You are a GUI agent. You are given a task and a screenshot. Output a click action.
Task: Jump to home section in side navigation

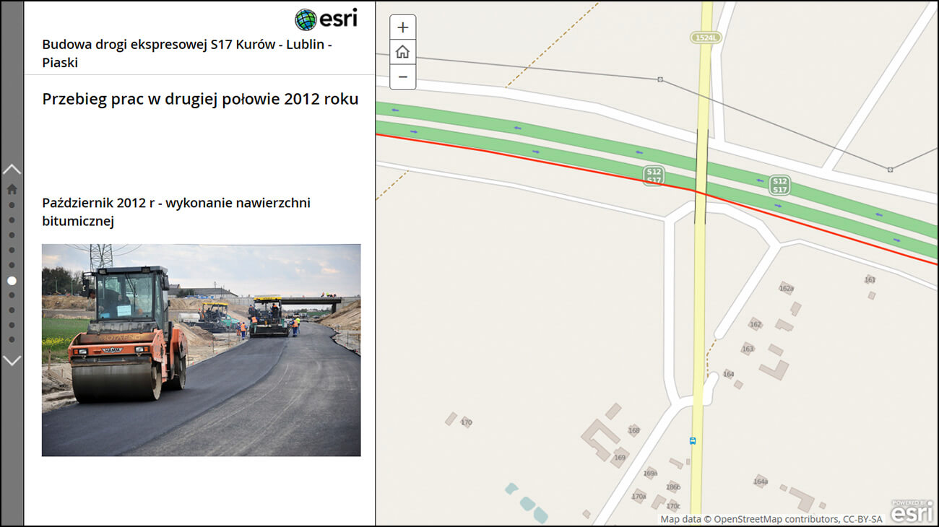pos(12,189)
